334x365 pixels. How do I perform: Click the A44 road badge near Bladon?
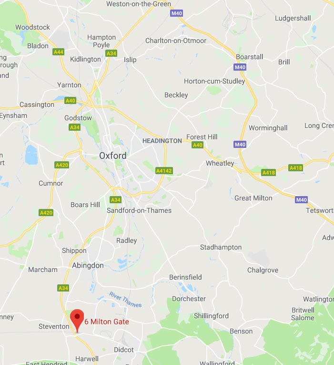click(58, 52)
